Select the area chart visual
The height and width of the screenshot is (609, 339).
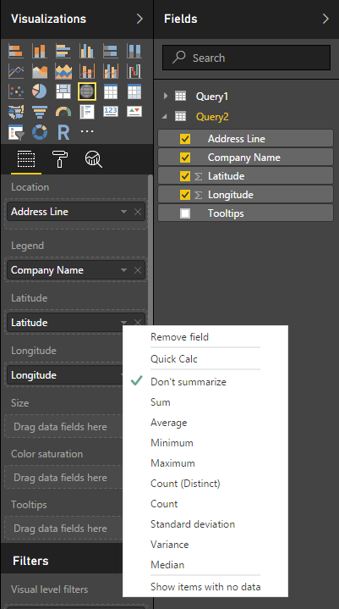coord(40,71)
